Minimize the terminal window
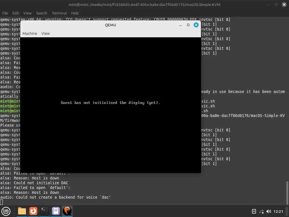Image resolution: width=289 pixels, height=217 pixels. [x=268, y=5]
